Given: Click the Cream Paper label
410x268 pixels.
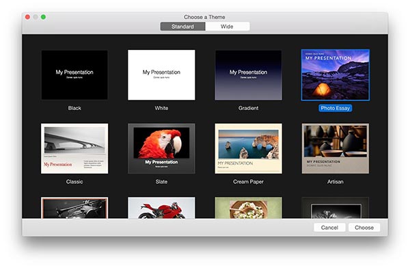Looking at the screenshot, I should 249,182.
